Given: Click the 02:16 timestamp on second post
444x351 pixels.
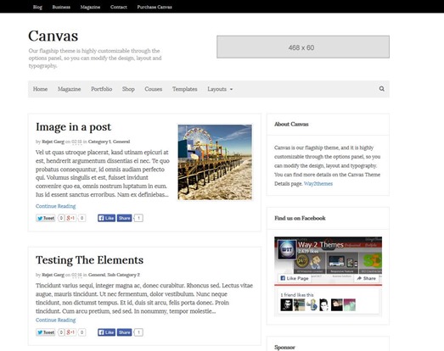Looking at the screenshot, I should (76, 275).
